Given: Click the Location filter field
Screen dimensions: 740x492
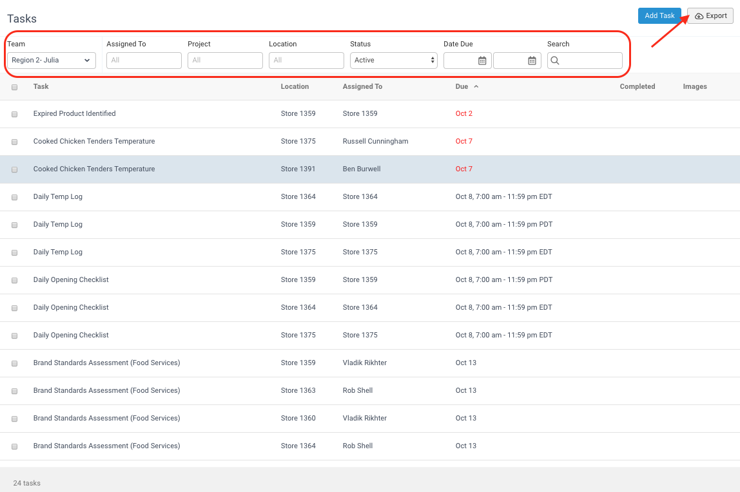Looking at the screenshot, I should pos(306,61).
